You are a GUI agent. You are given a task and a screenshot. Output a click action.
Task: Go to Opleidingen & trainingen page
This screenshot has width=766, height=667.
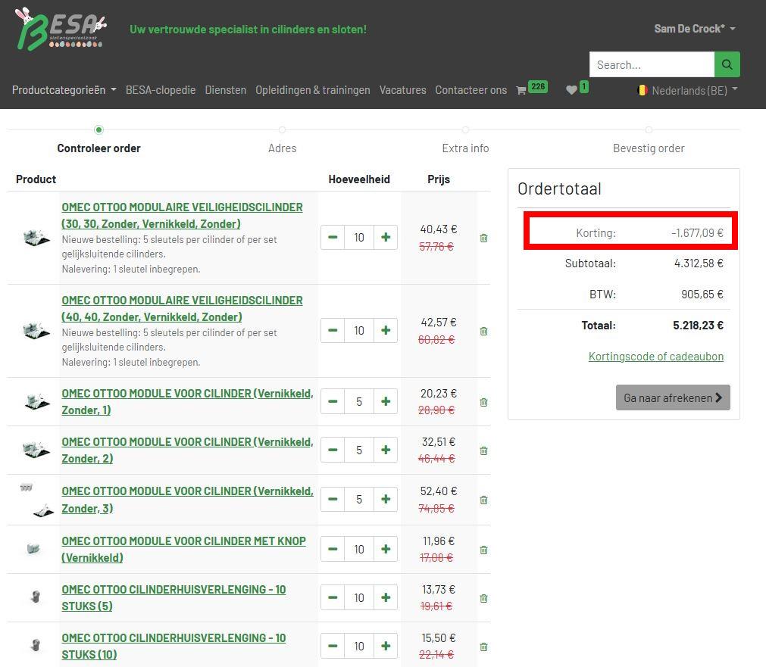point(312,90)
